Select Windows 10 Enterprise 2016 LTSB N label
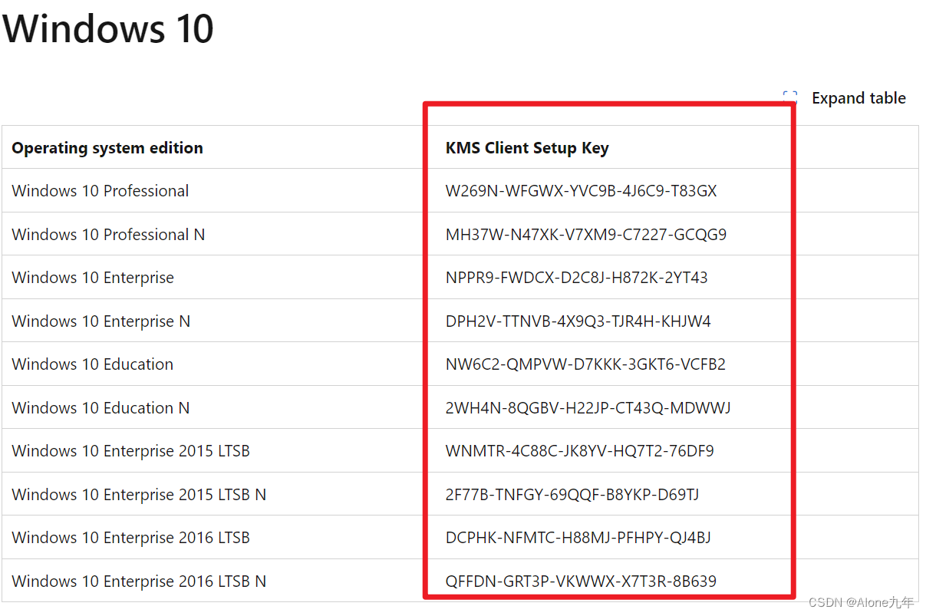926x616 pixels. 139,581
